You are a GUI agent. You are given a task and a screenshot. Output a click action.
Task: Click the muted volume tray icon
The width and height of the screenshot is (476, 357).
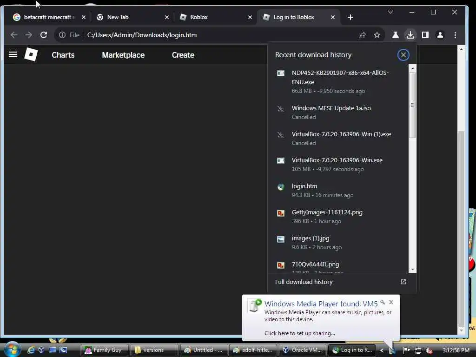click(429, 350)
